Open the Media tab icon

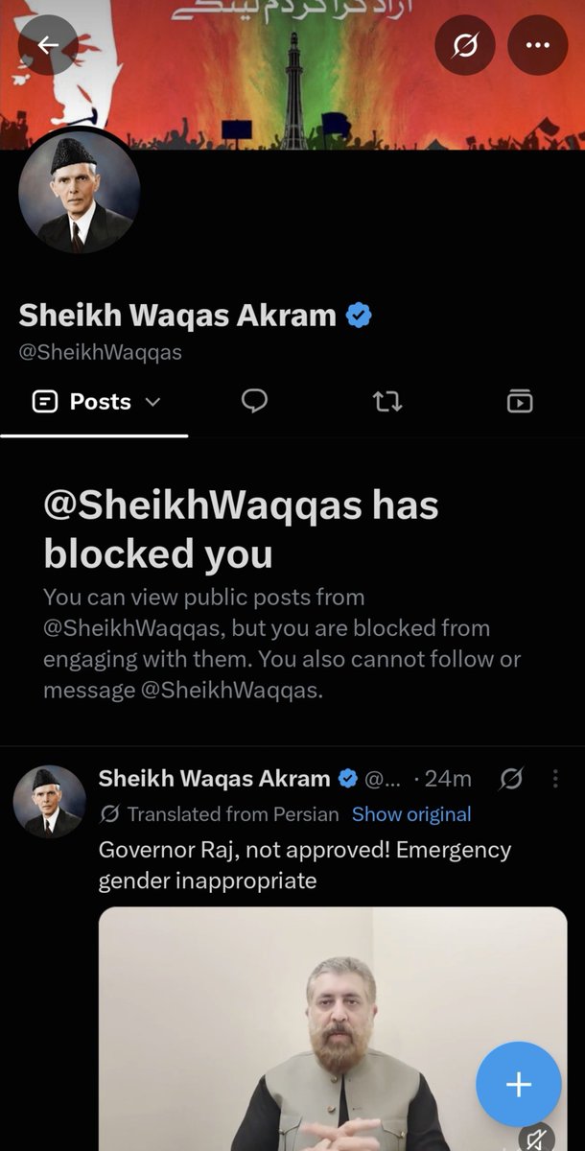click(520, 401)
